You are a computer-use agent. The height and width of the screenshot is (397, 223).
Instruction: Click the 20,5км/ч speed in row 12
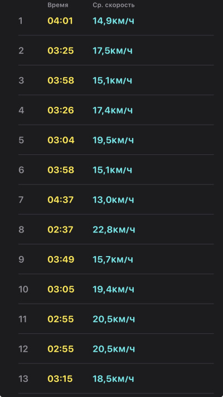[114, 349]
